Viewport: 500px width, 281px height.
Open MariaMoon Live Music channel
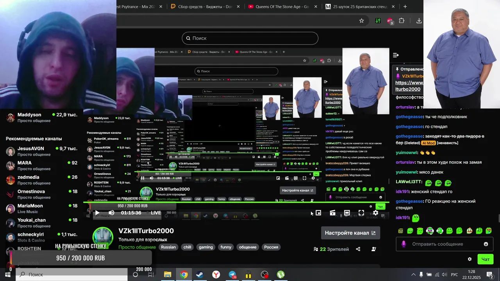(x=41, y=208)
